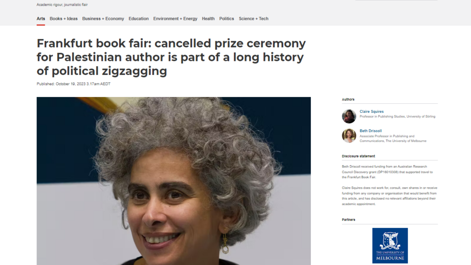Select the Education nav item

click(138, 19)
